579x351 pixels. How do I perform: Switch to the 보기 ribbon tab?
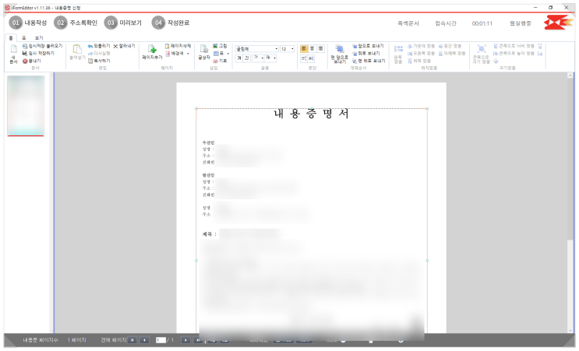39,38
